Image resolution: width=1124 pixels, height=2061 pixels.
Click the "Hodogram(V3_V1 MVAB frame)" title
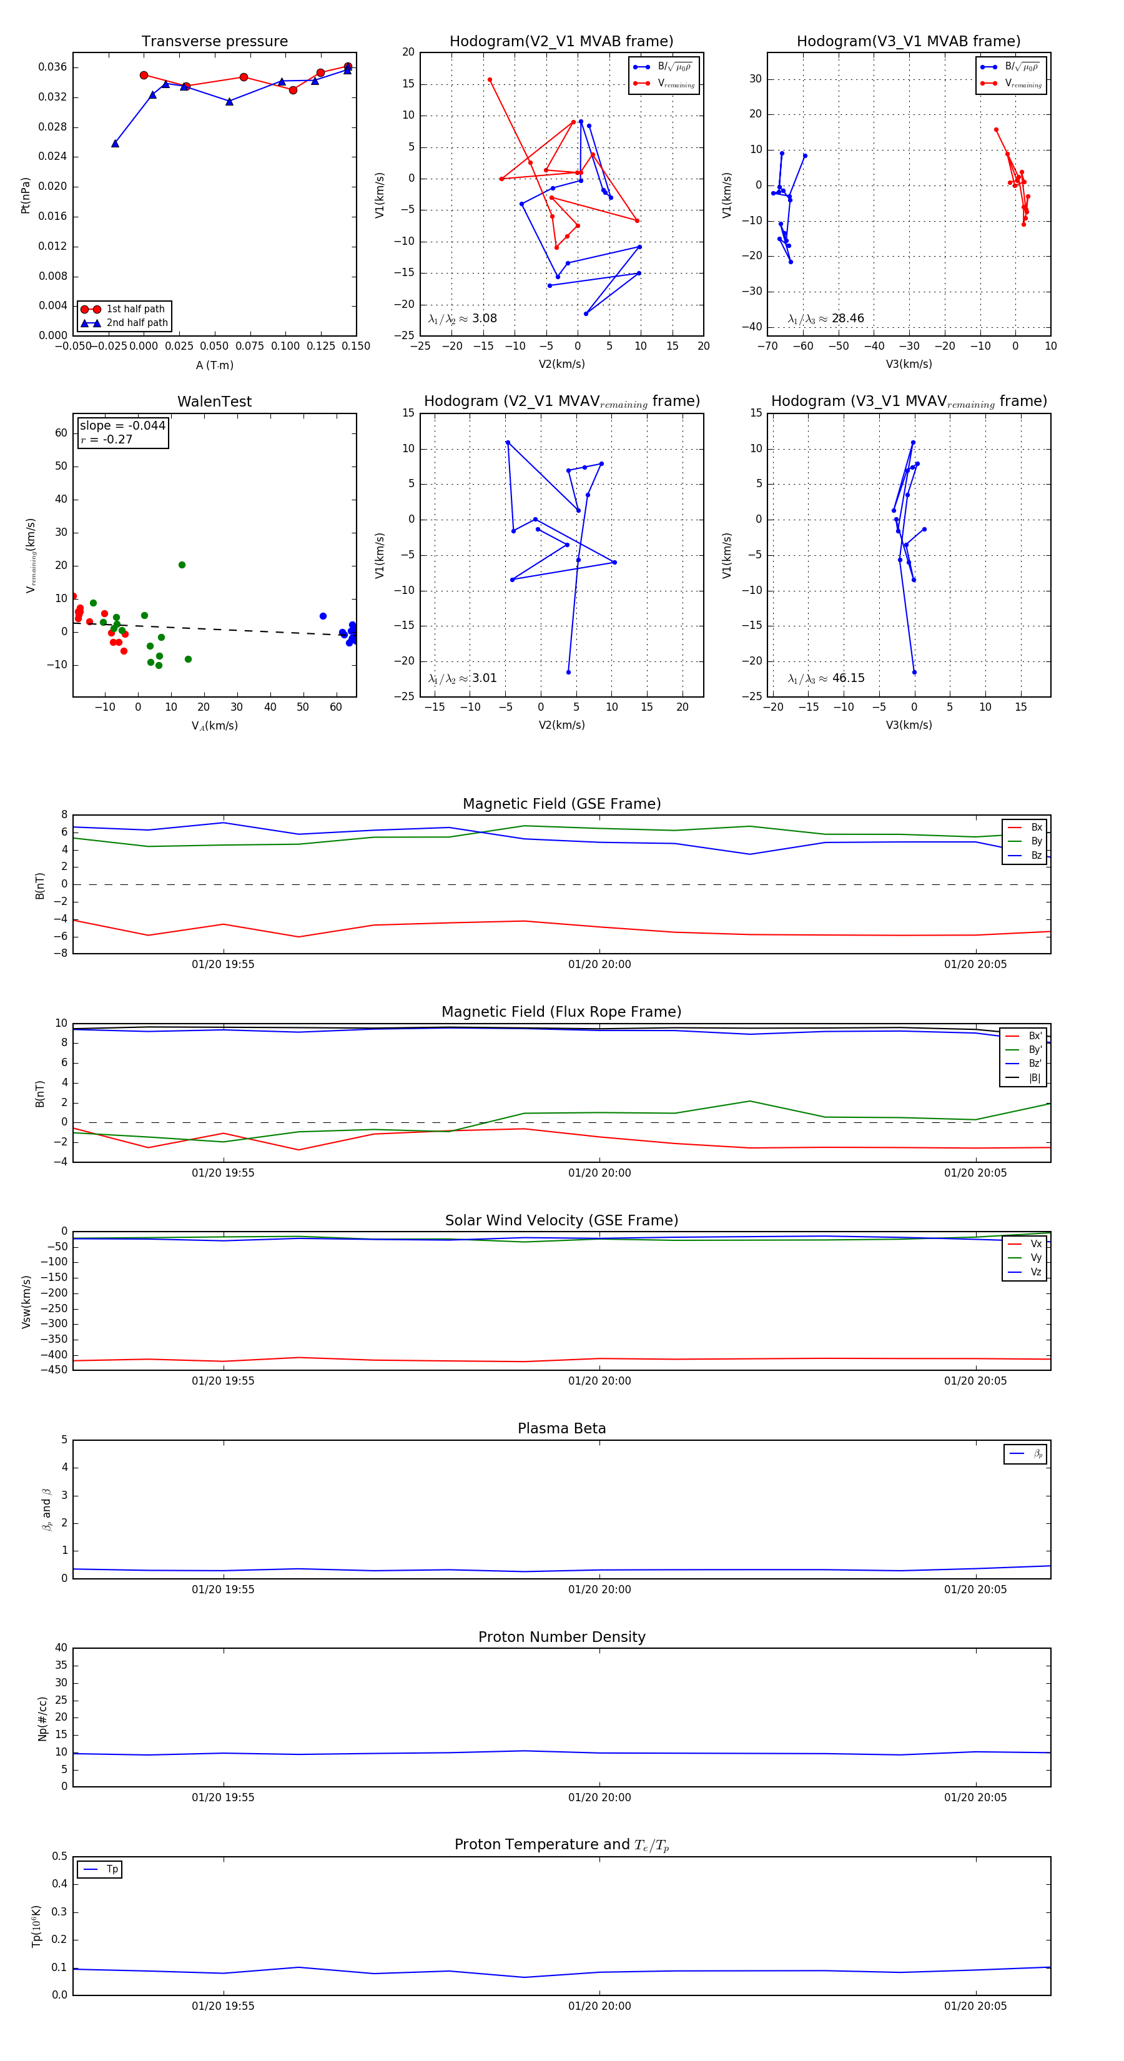point(909,42)
